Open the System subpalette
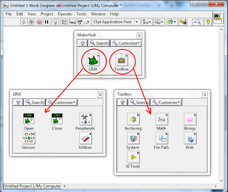Viewport: 228px width, 192px height. tap(133, 138)
